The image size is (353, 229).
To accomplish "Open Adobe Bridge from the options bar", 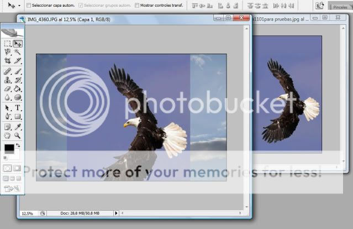I will pos(319,6).
